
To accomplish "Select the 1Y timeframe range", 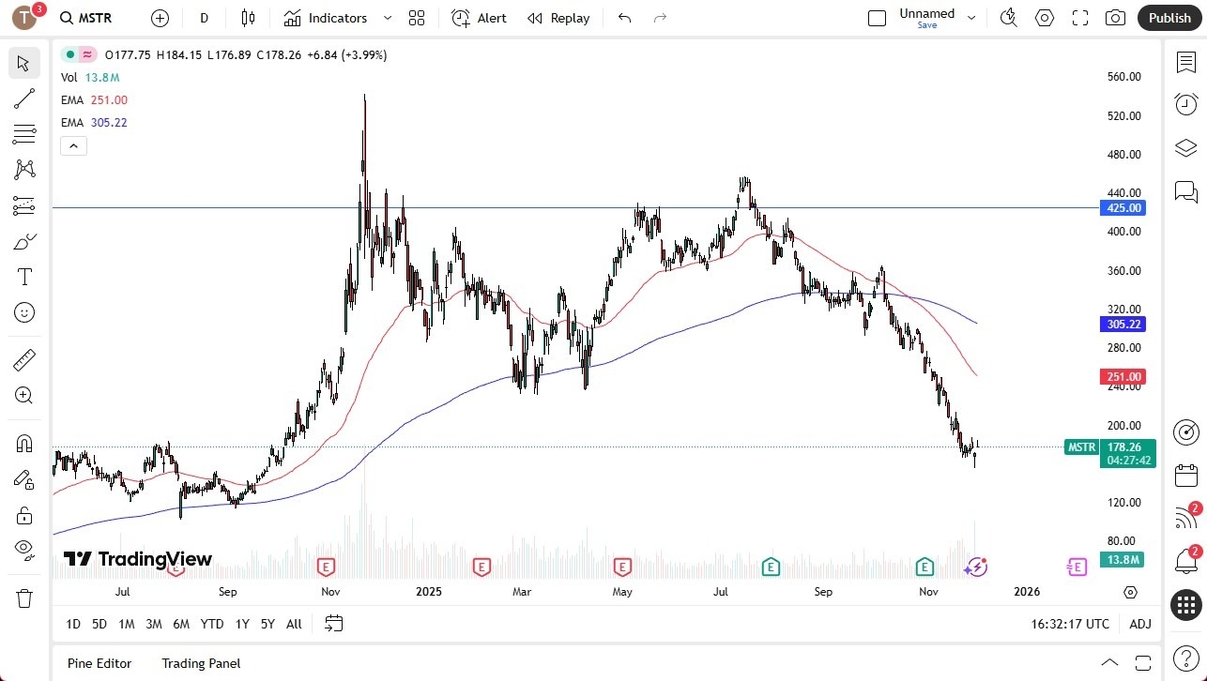I will (x=241, y=623).
